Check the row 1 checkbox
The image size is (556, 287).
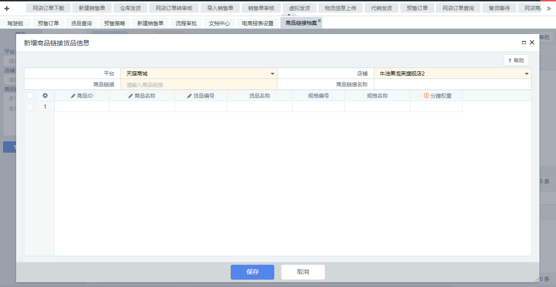click(x=30, y=107)
